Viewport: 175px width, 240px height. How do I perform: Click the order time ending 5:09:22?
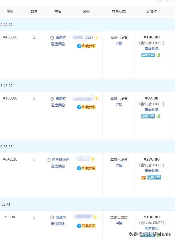[x=6, y=24]
